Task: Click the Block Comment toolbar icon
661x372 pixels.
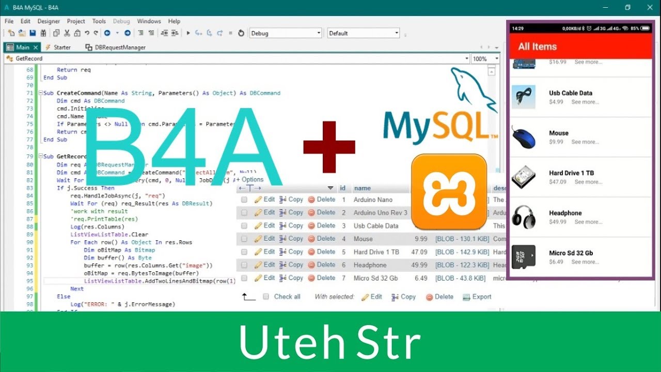Action: (140, 33)
